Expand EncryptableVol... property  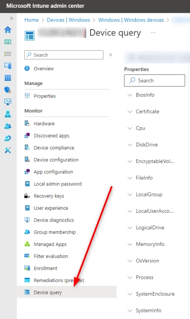(x=130, y=161)
